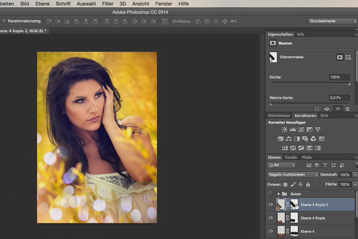The height and width of the screenshot is (239, 358).
Task: Add an Exposure adjustment (plus/minus icon)
Action: 309,130
